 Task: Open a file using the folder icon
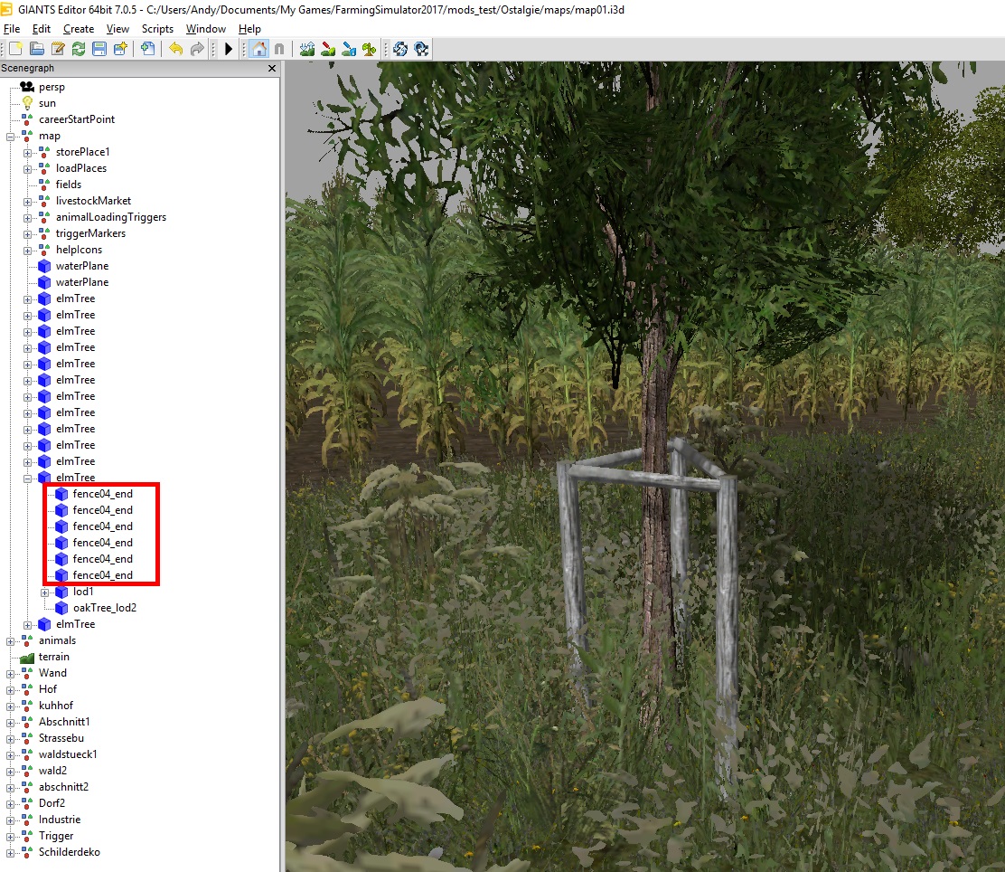(37, 49)
